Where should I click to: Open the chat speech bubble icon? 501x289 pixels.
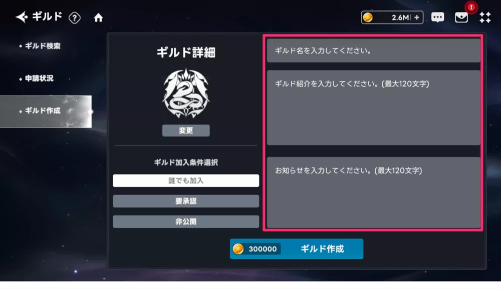point(437,17)
